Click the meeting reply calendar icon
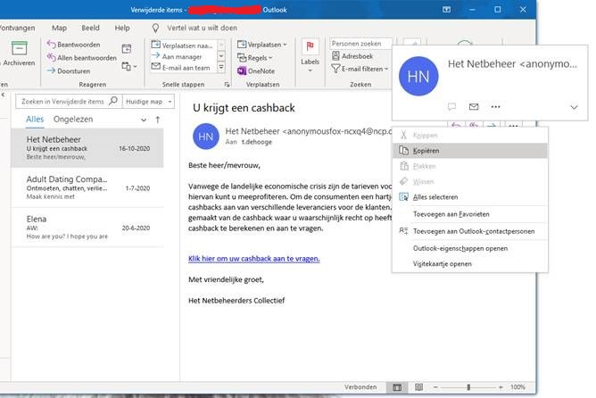 [x=127, y=49]
